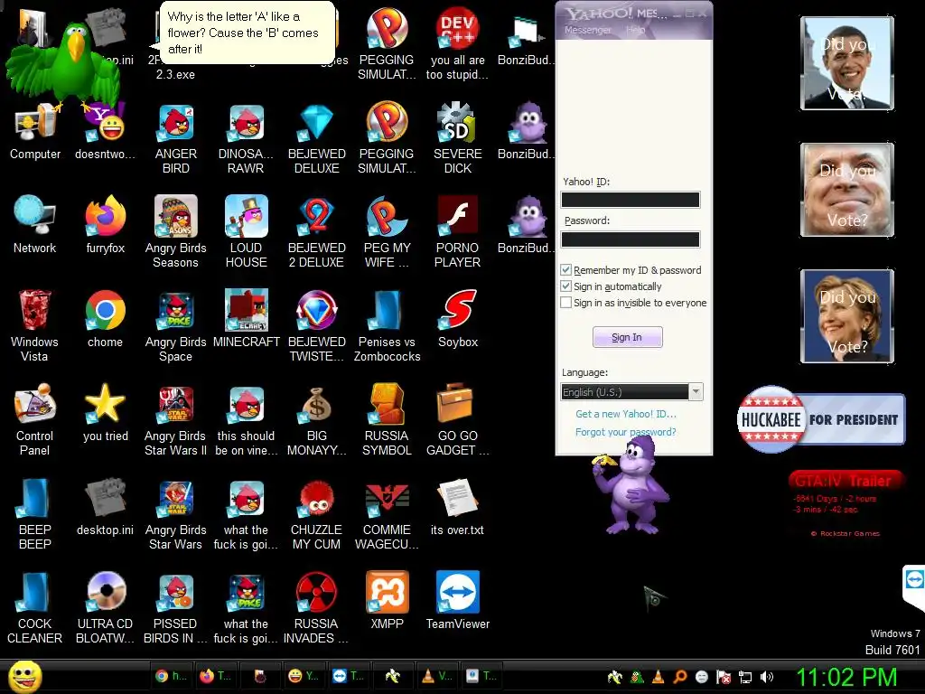This screenshot has width=925, height=694.
Task: Click the network tray icon
Action: click(745, 677)
